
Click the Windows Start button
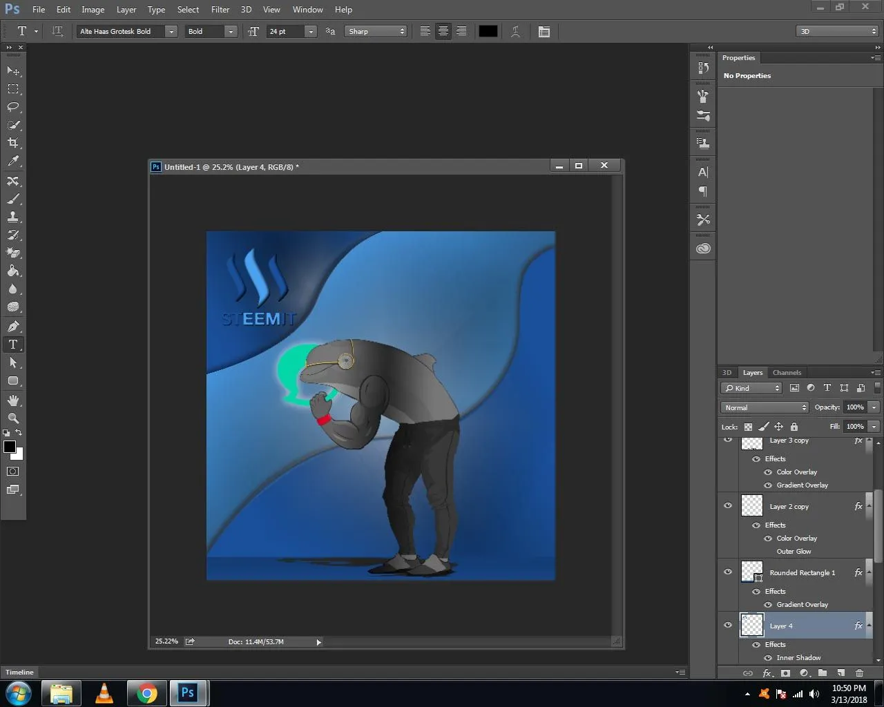pos(19,693)
